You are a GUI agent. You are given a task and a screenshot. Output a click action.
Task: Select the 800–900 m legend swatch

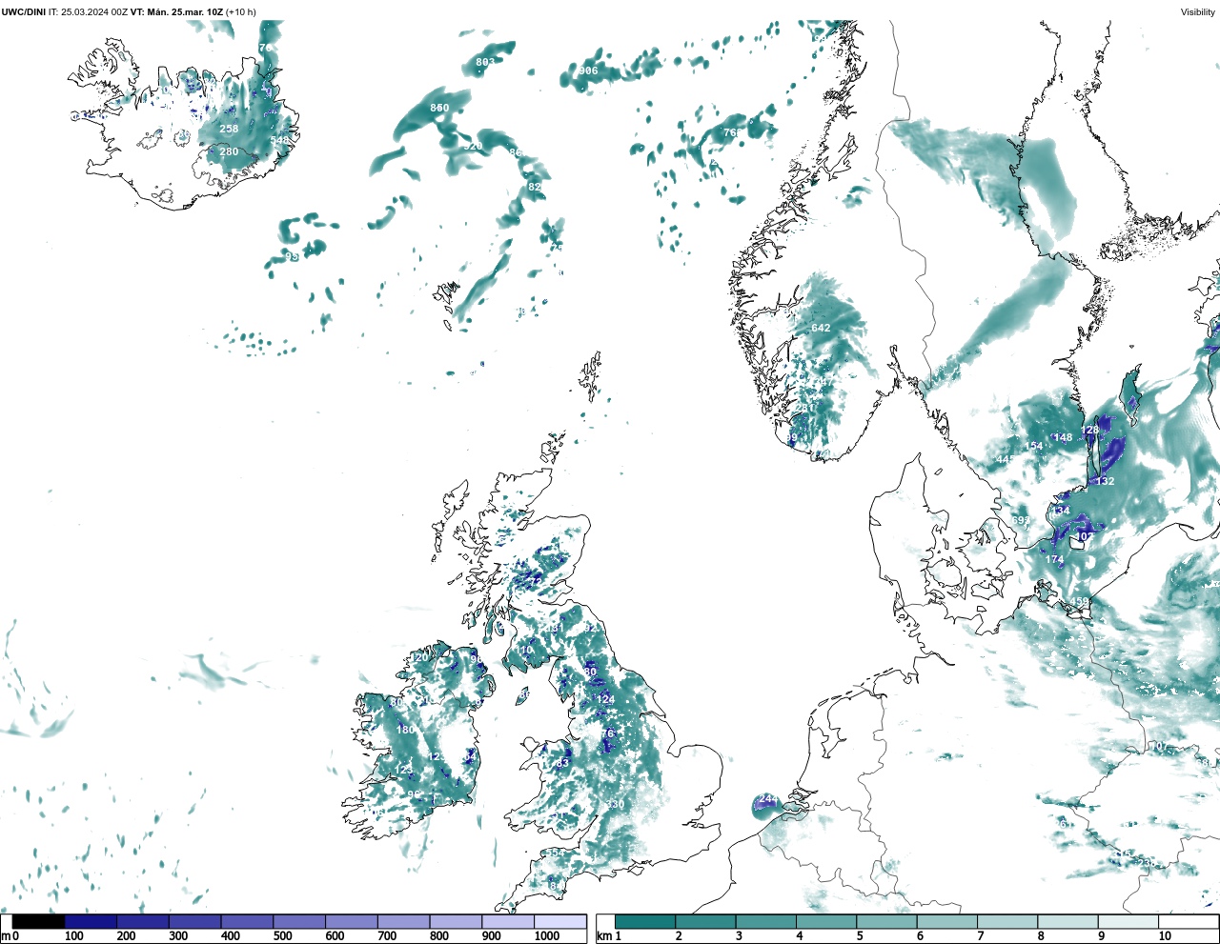pyautogui.click(x=456, y=921)
